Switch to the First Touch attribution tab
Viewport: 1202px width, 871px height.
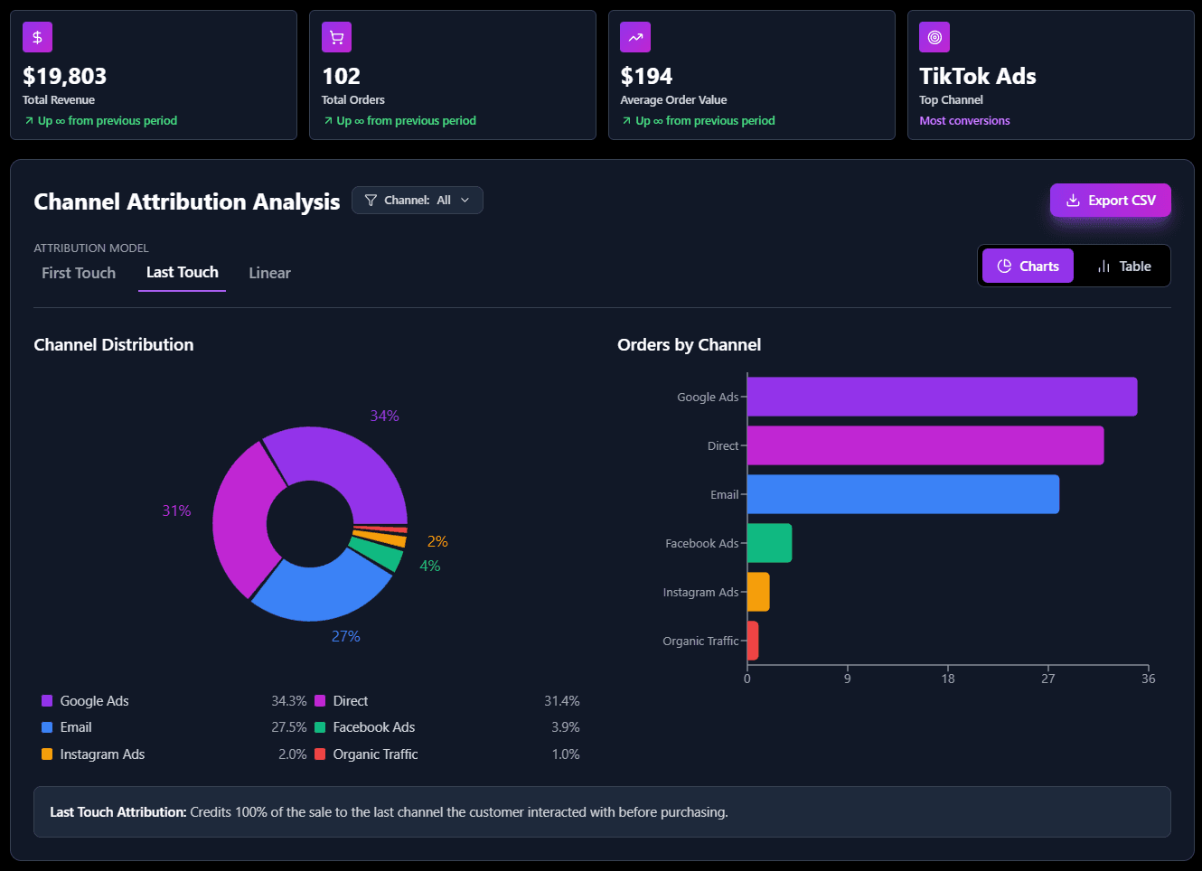coord(78,273)
